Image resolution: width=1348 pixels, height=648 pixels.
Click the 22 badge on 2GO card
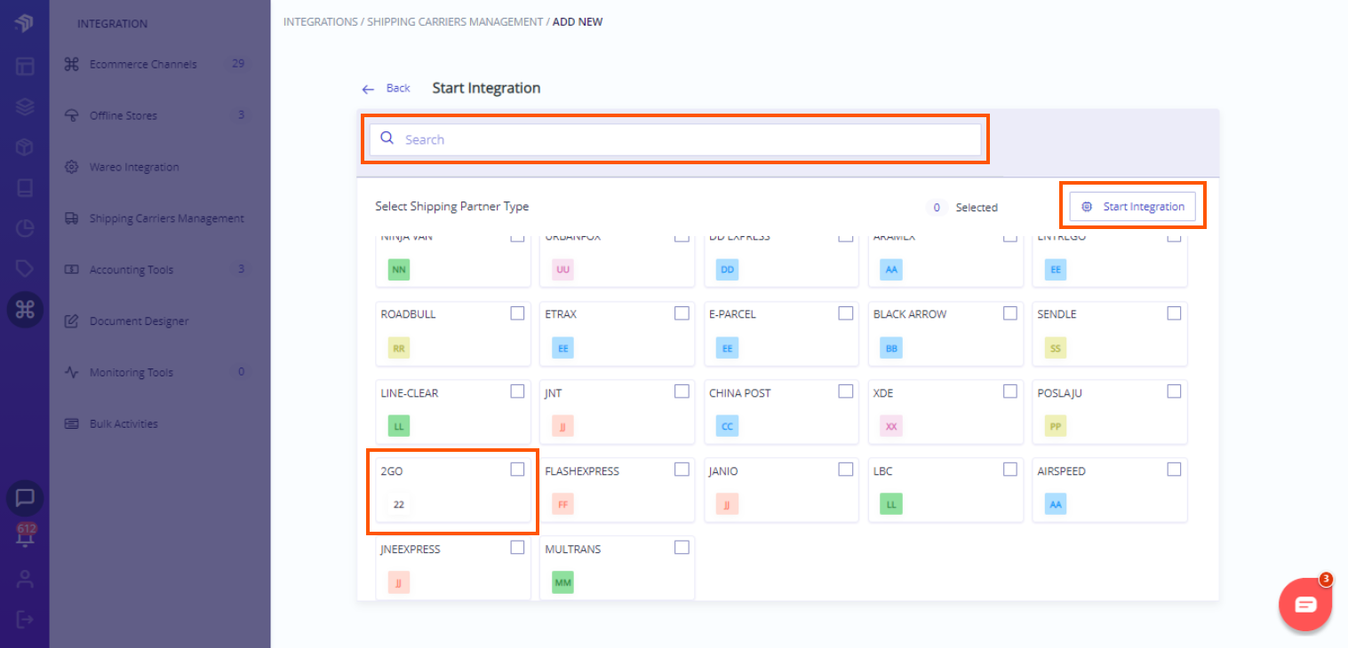point(399,504)
